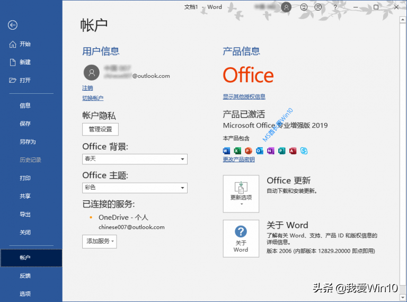The width and height of the screenshot is (407, 302).
Task: Click the 更改产品密钥 link
Action: click(238, 159)
